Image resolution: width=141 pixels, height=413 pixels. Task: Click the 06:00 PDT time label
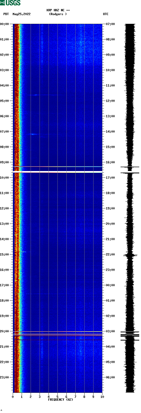(5, 116)
